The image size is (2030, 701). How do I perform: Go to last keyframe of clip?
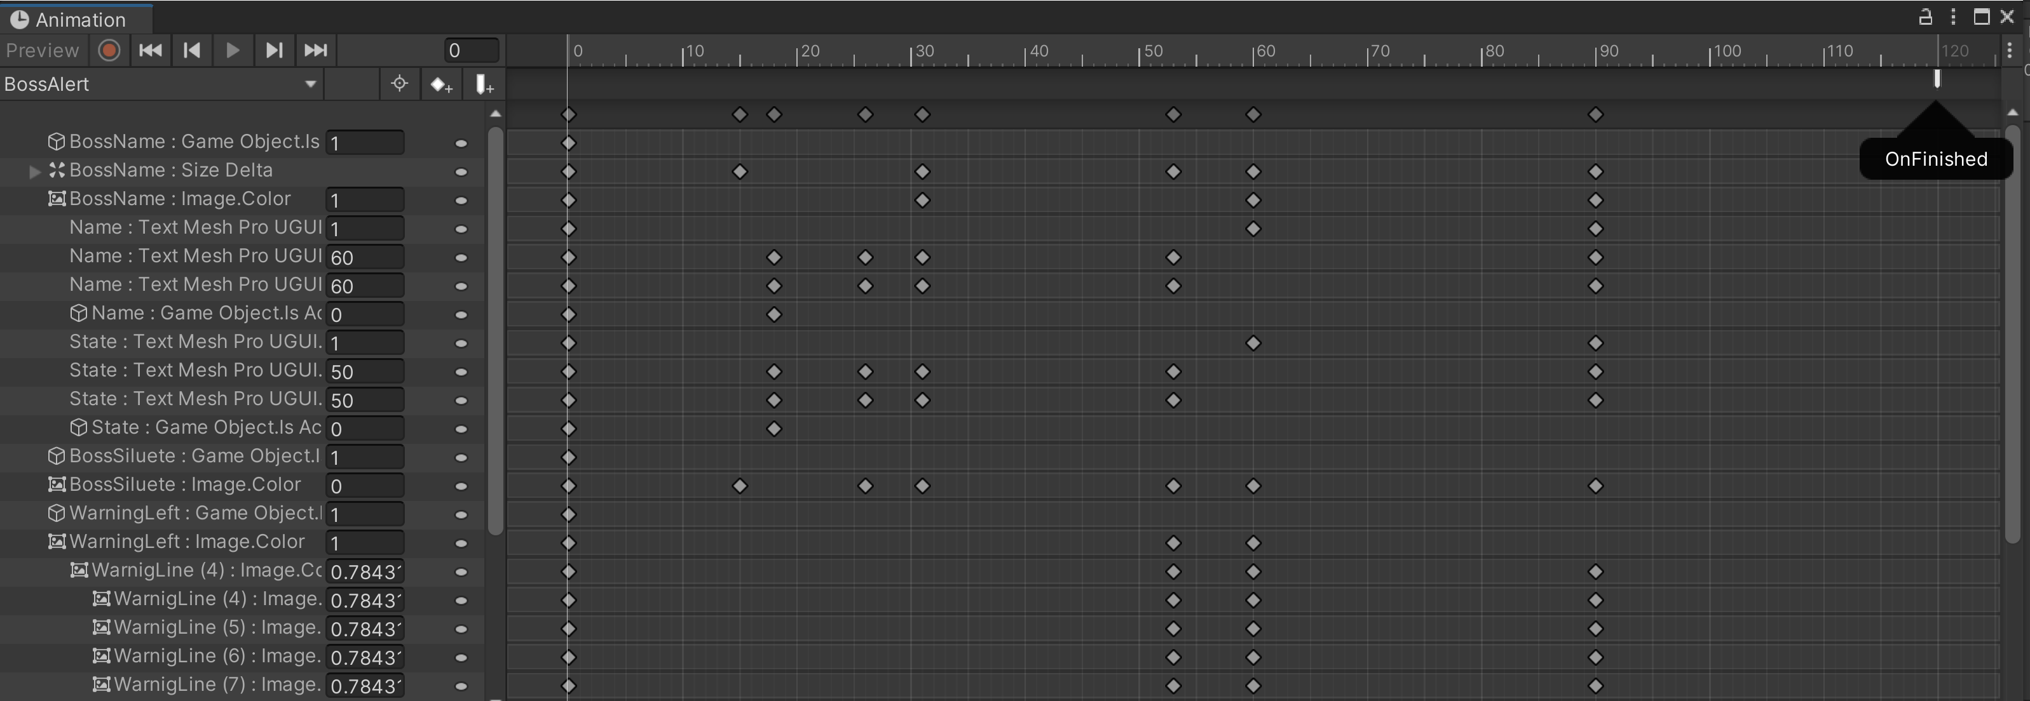coord(315,50)
